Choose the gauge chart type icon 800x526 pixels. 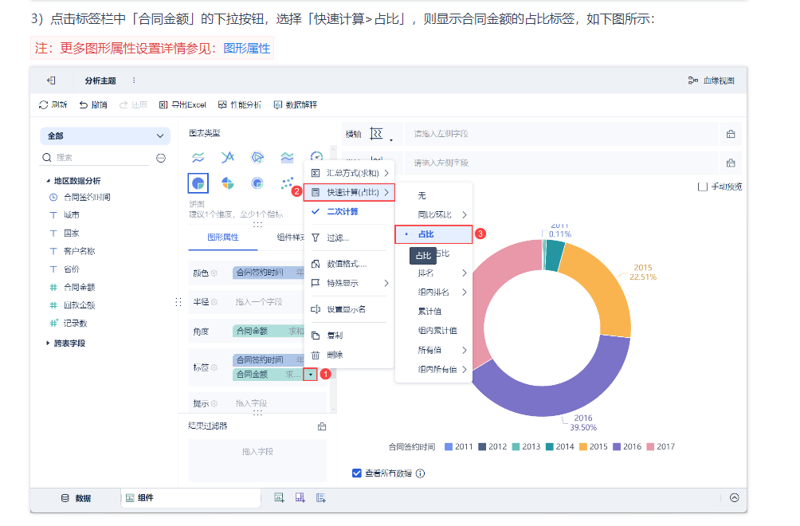pos(316,156)
